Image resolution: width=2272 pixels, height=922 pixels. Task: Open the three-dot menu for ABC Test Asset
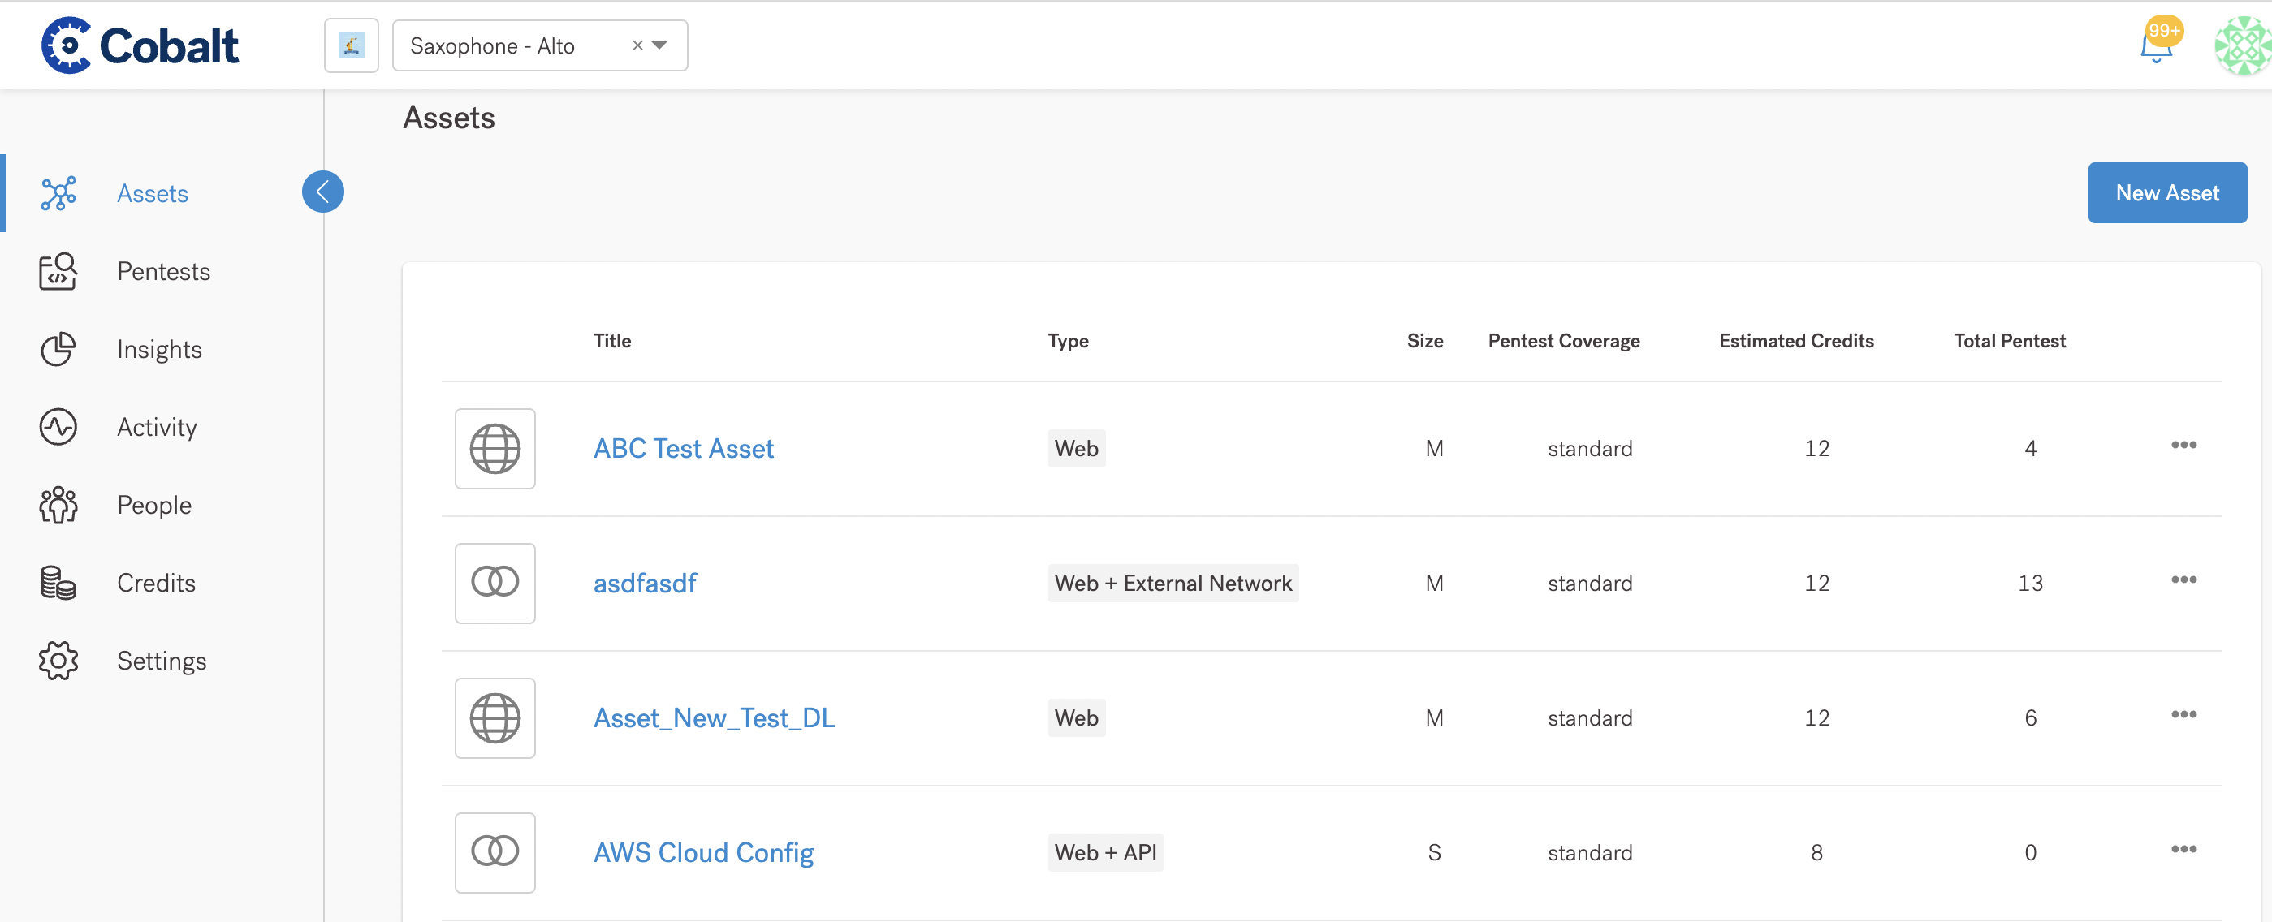click(x=2183, y=445)
